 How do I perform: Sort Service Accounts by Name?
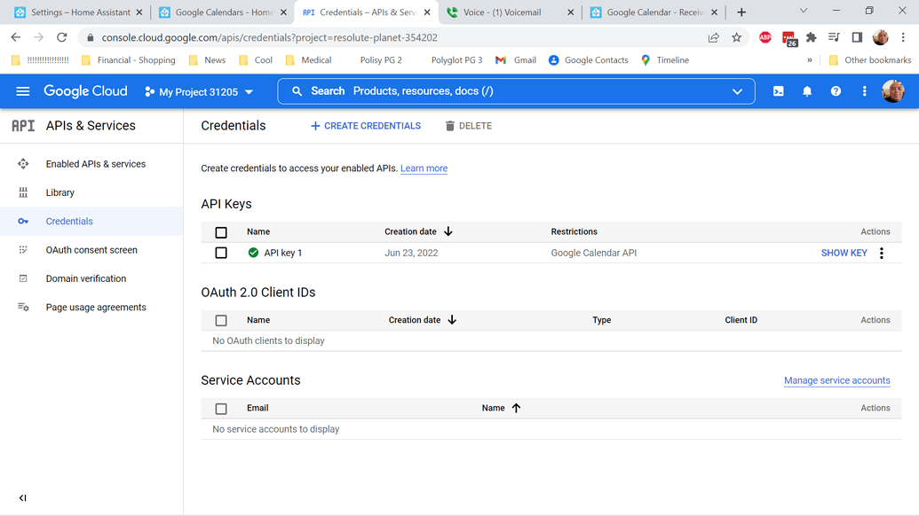501,408
